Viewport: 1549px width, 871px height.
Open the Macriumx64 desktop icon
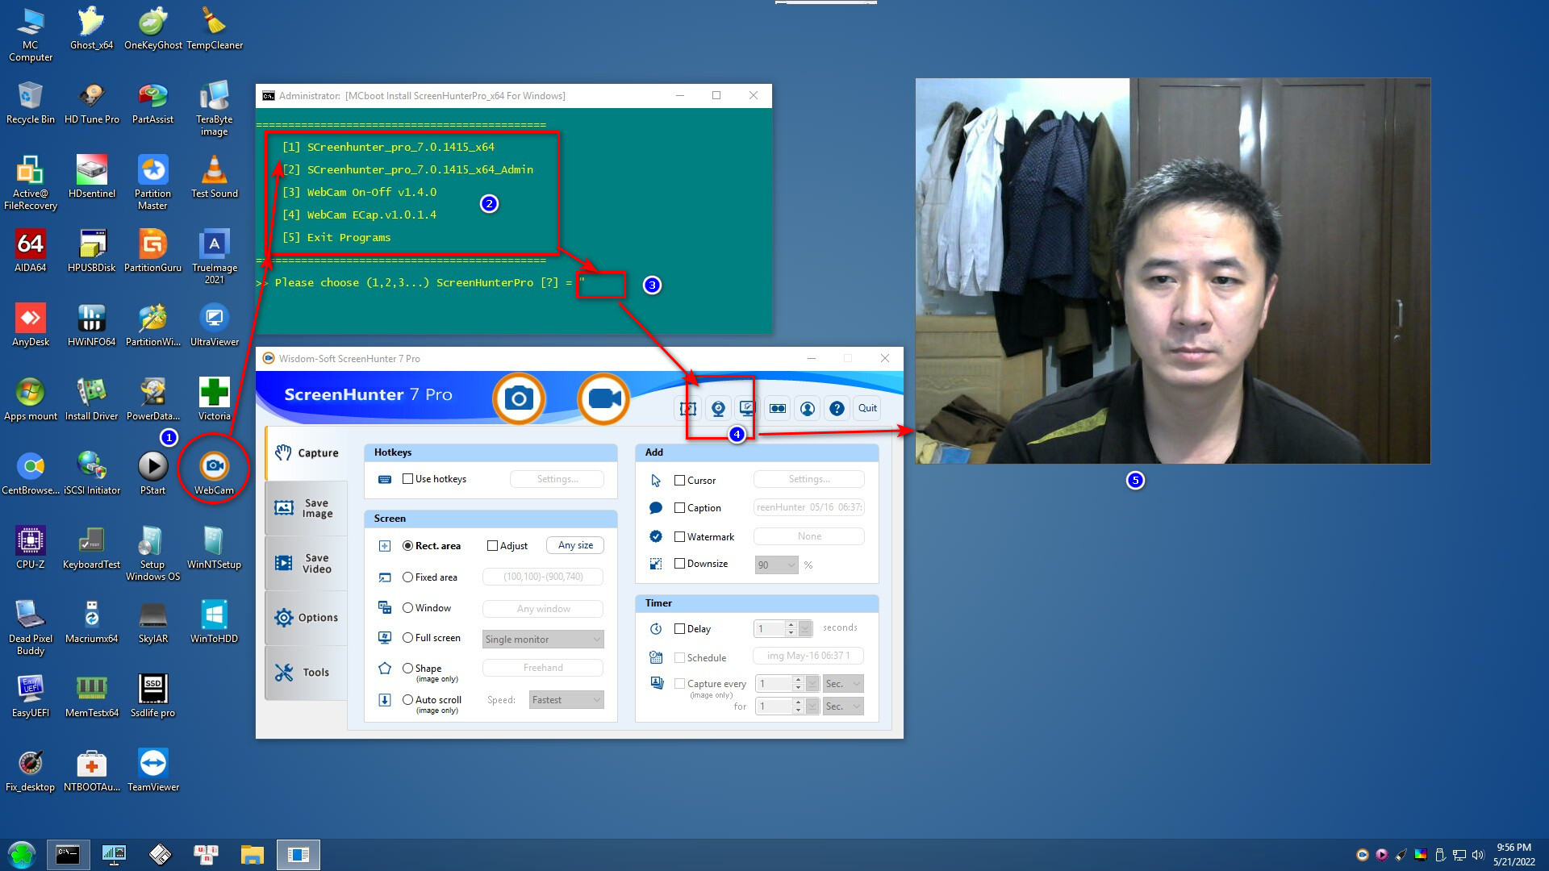coord(92,622)
